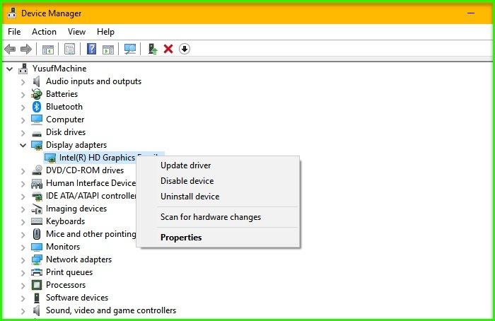Screen dimensions: 495x321
Task: Expand the Bluetooth category
Action: tap(23, 107)
